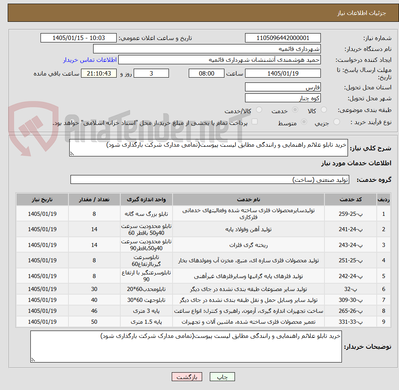
Task: Click service name ریخته گری فلزات
Action: click(x=248, y=245)
